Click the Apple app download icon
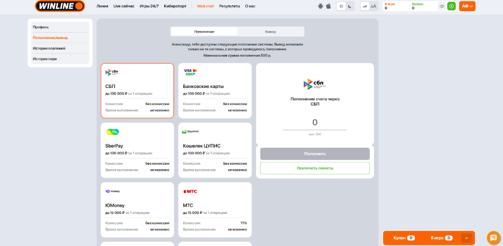Screen dimensions: 503x246 click(x=329, y=6)
